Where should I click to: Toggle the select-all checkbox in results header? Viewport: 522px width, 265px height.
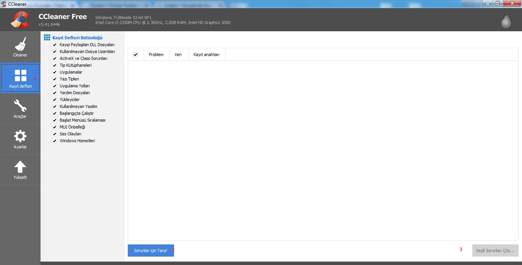135,55
